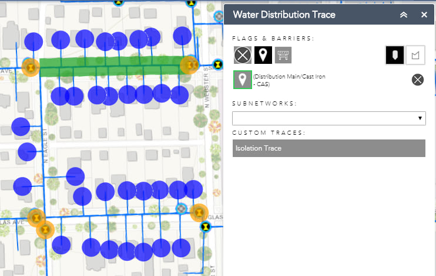Select the add barrier tool
The image size is (436, 276).
283,55
